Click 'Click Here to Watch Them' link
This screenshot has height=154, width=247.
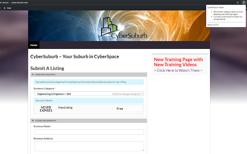pyautogui.click(x=178, y=70)
